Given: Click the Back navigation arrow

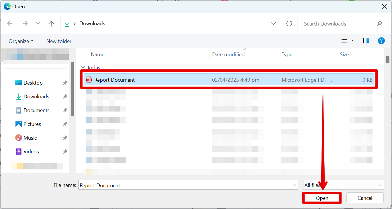Looking at the screenshot, I should click(10, 24).
